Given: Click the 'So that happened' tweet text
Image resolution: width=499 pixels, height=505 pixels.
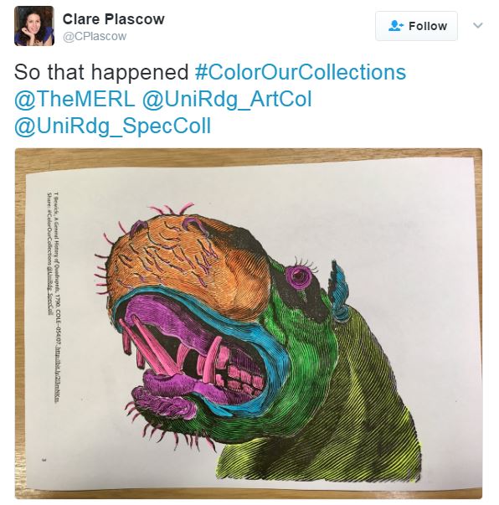Looking at the screenshot, I should tap(101, 72).
